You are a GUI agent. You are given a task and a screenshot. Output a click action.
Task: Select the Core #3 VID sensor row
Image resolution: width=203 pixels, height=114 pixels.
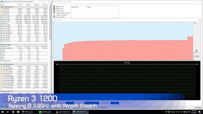24,14
